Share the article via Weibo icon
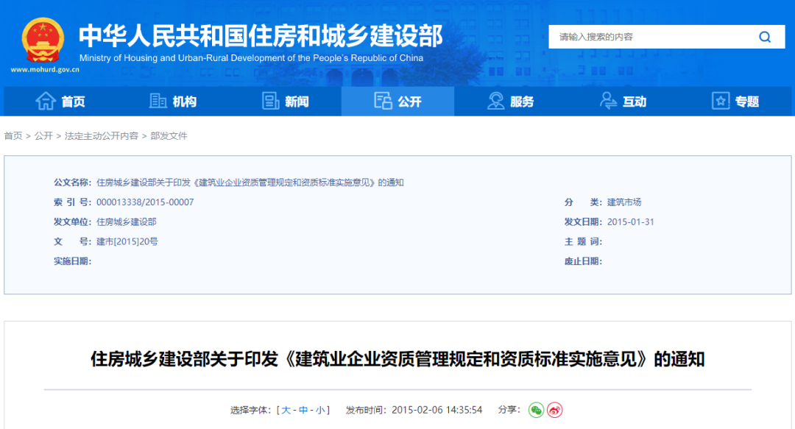Image resolution: width=795 pixels, height=429 pixels. pyautogui.click(x=555, y=411)
